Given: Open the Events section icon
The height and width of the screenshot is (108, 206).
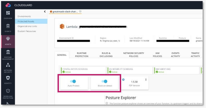Looking at the screenshot, I should 8,26.
